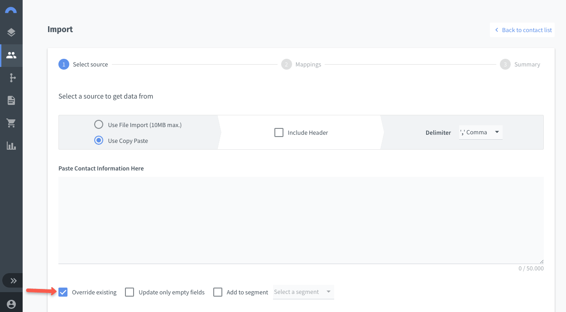The image size is (566, 312).
Task: Click step 3 Summary
Action: tap(520, 64)
